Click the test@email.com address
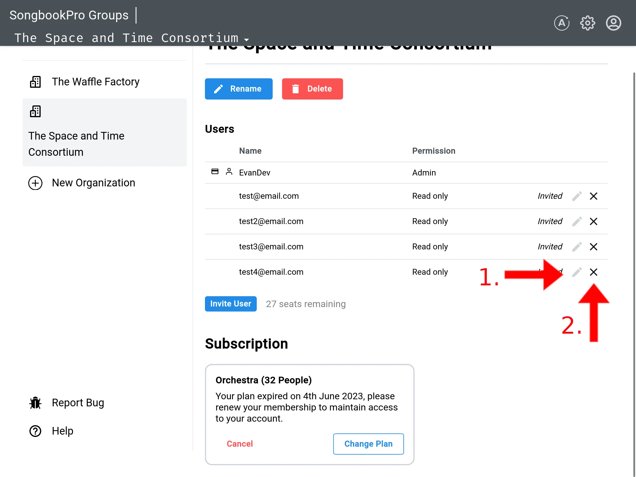The height and width of the screenshot is (477, 636). pyautogui.click(x=269, y=196)
